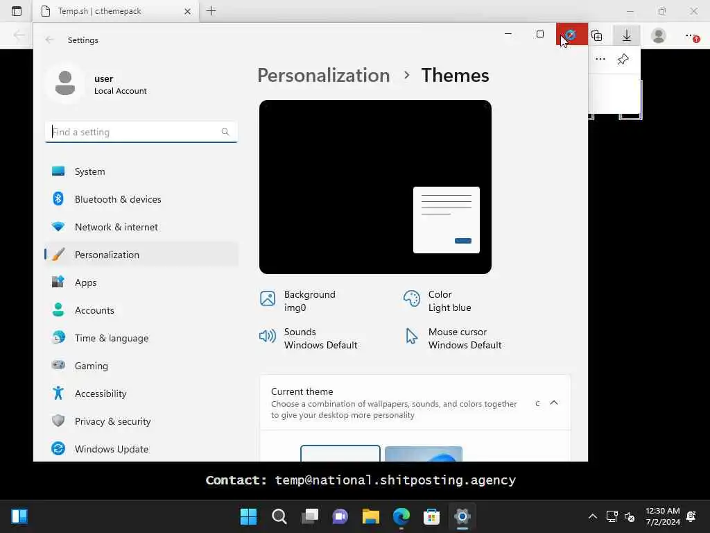Open Chat app on taskbar
The width and height of the screenshot is (710, 533).
(x=340, y=516)
